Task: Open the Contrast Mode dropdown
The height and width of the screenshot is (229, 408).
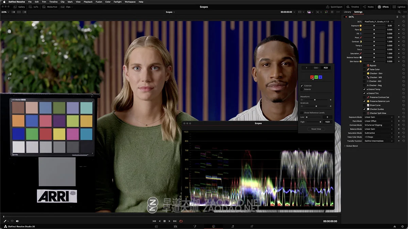Action: pos(378,125)
